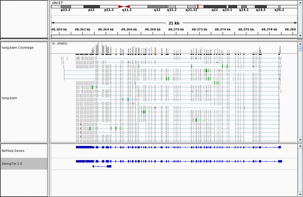Click the q12 cytoband label
The height and width of the screenshot is (197, 303).
[x=157, y=10]
